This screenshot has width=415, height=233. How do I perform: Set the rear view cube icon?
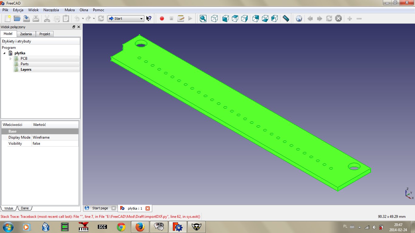(256, 19)
